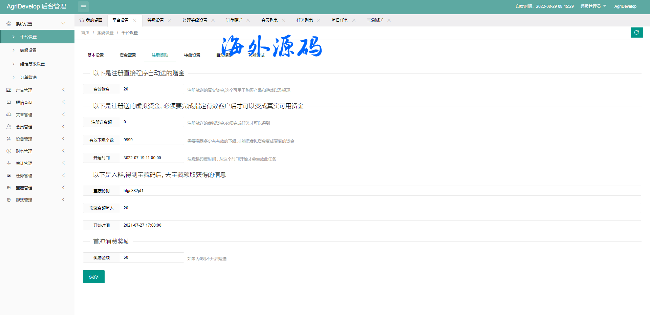
Task: Open the 超级管理员 dropdown menu
Action: (x=593, y=6)
